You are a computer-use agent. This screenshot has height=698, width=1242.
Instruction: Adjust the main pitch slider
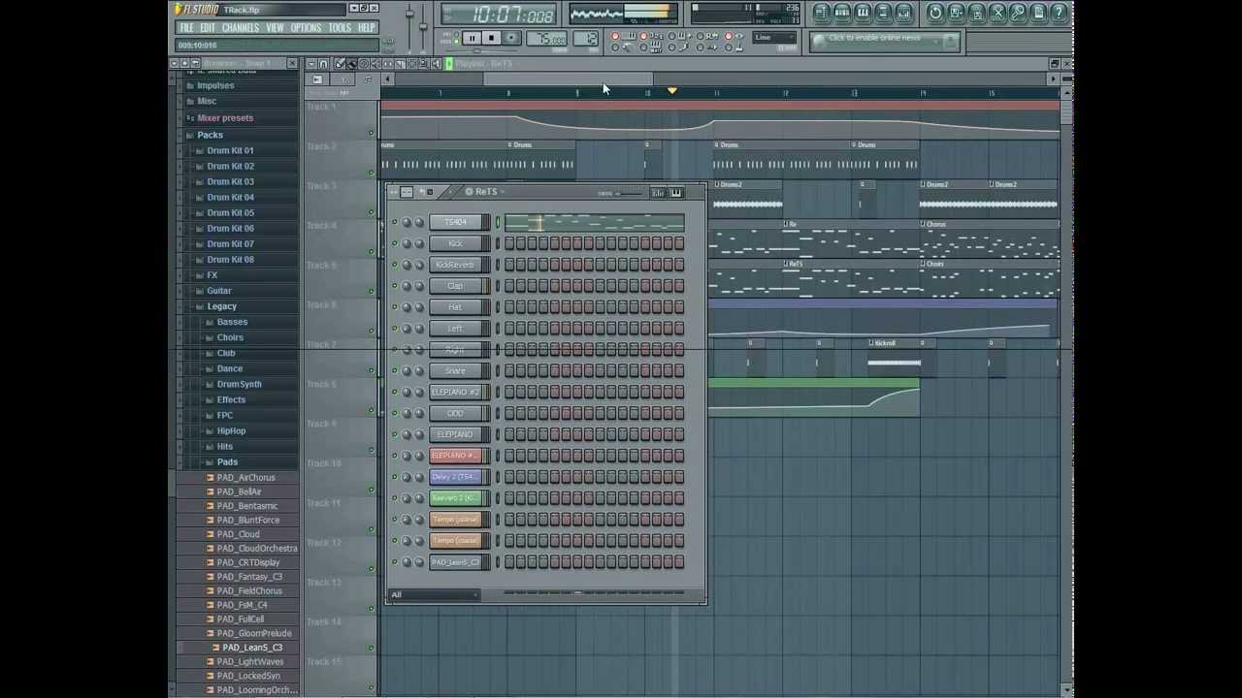pyautogui.click(x=424, y=24)
